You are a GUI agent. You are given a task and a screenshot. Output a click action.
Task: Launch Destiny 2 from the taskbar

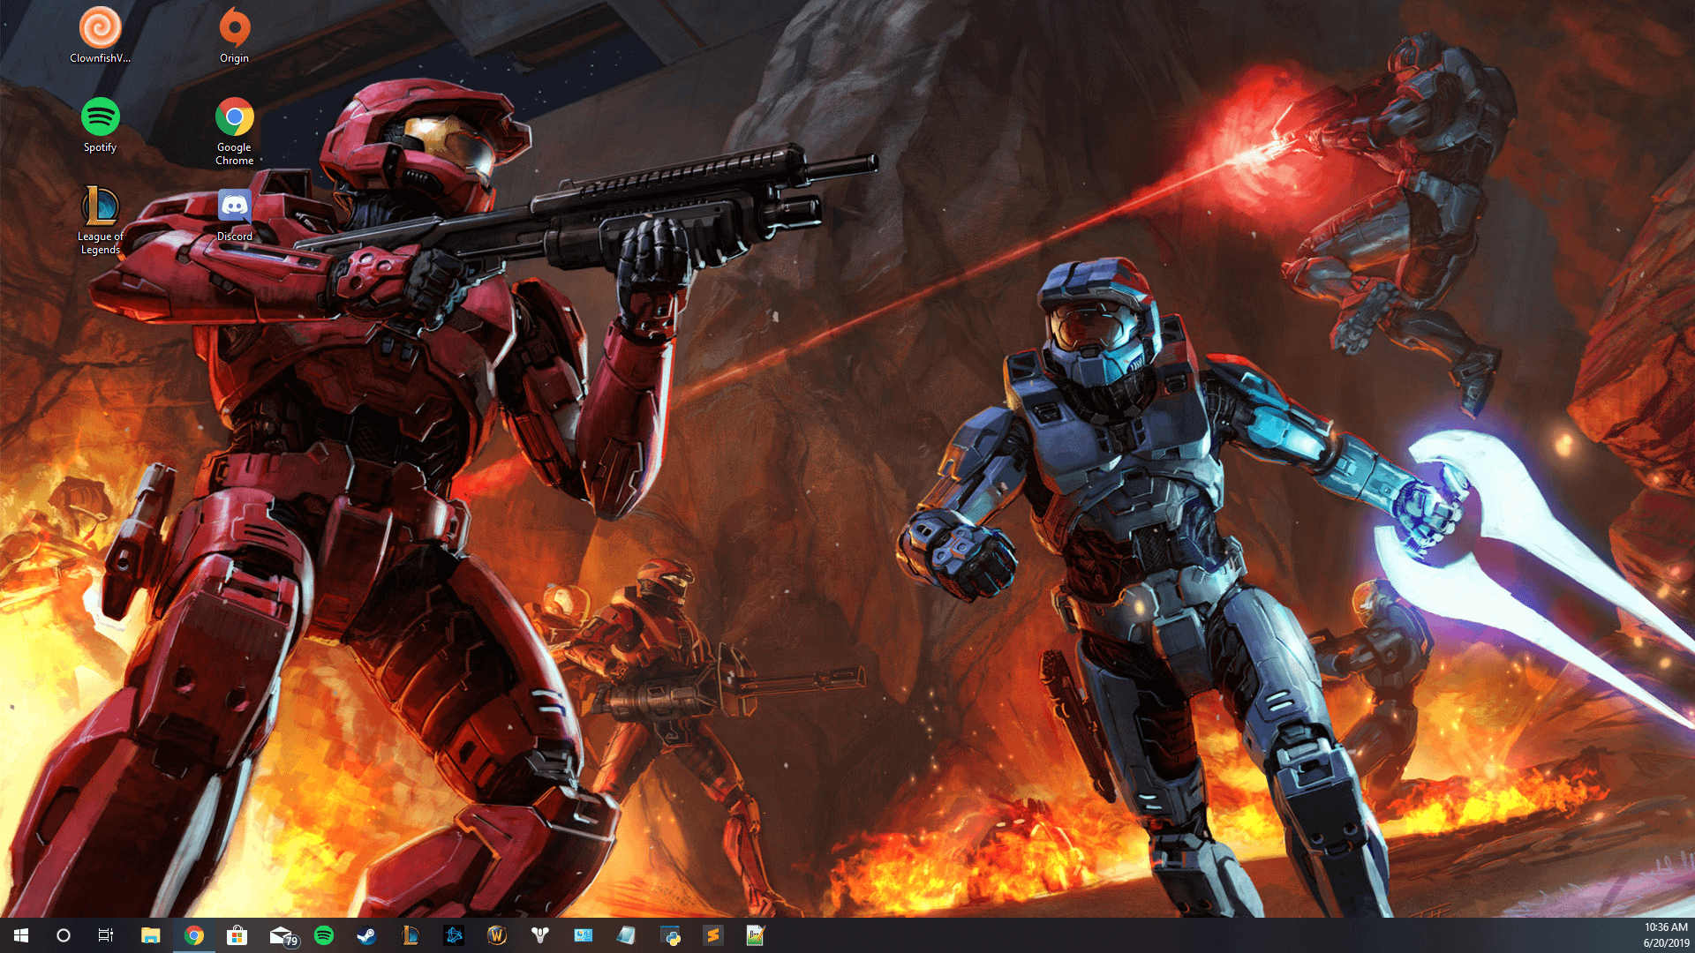pyautogui.click(x=539, y=934)
